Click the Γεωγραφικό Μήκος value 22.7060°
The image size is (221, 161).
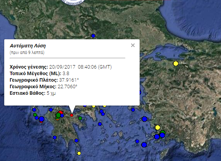coord(67,86)
